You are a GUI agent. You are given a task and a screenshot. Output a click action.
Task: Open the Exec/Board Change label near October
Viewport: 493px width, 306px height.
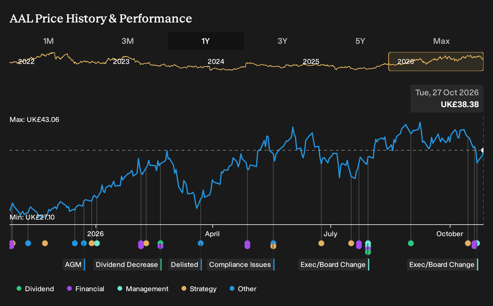coord(443,265)
